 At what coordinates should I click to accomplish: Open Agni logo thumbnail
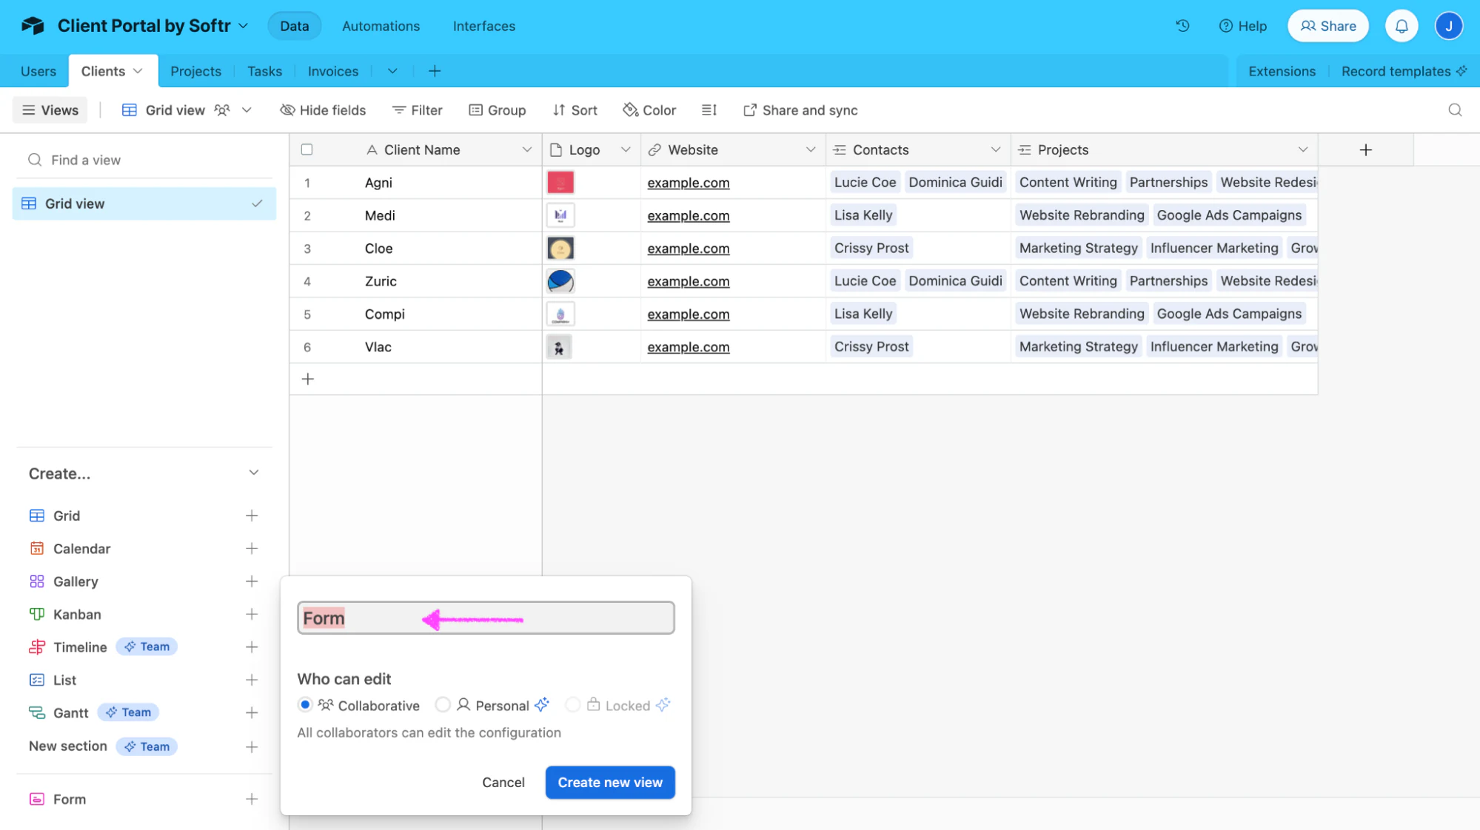pos(560,183)
